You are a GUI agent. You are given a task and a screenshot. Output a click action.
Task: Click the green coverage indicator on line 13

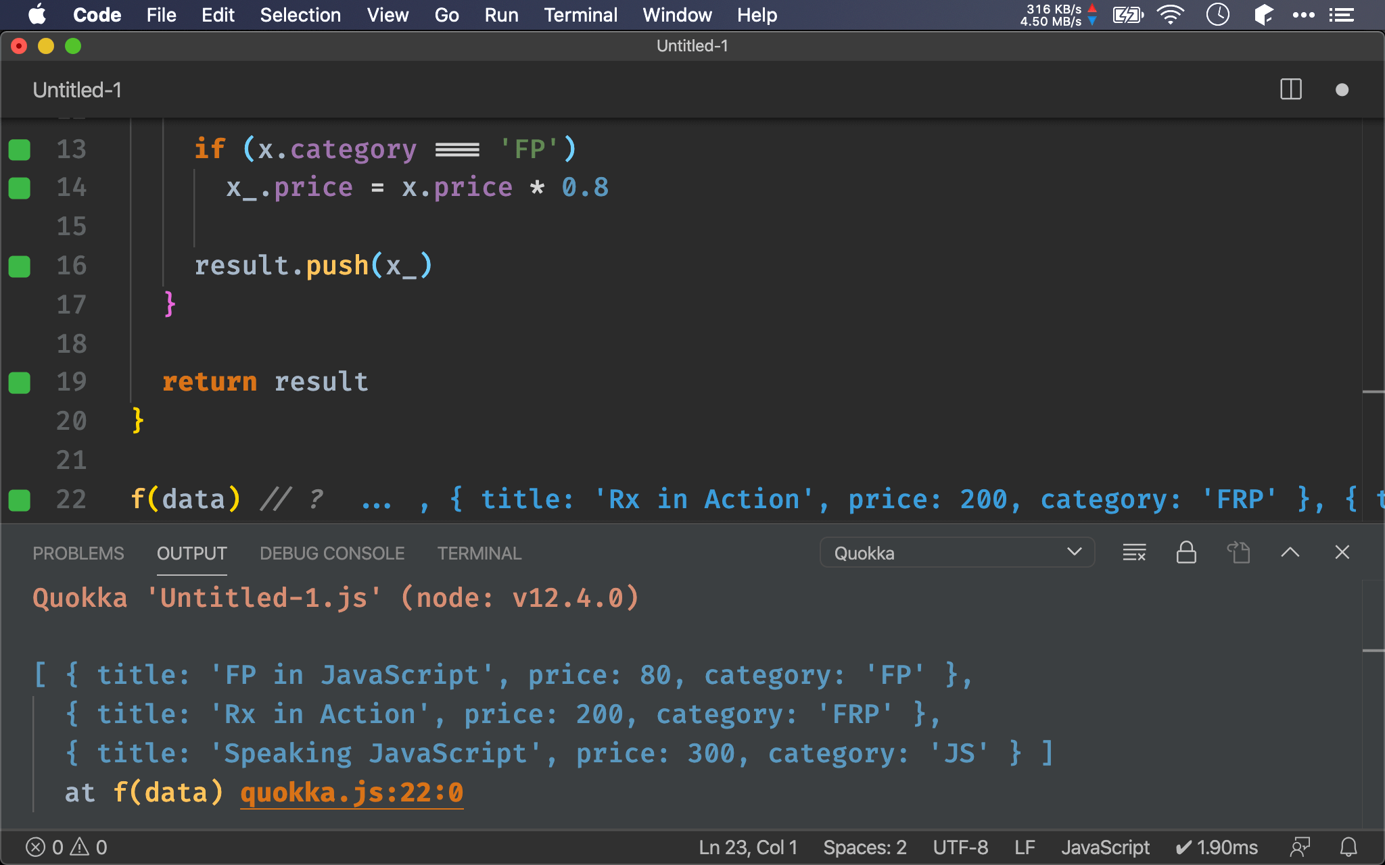point(19,149)
